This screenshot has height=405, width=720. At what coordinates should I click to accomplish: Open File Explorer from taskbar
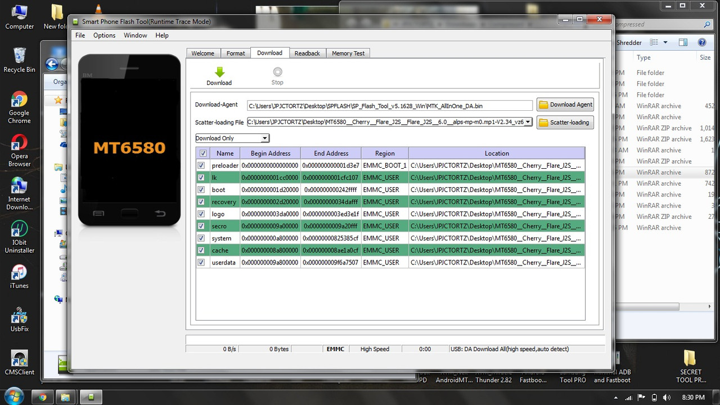click(66, 397)
